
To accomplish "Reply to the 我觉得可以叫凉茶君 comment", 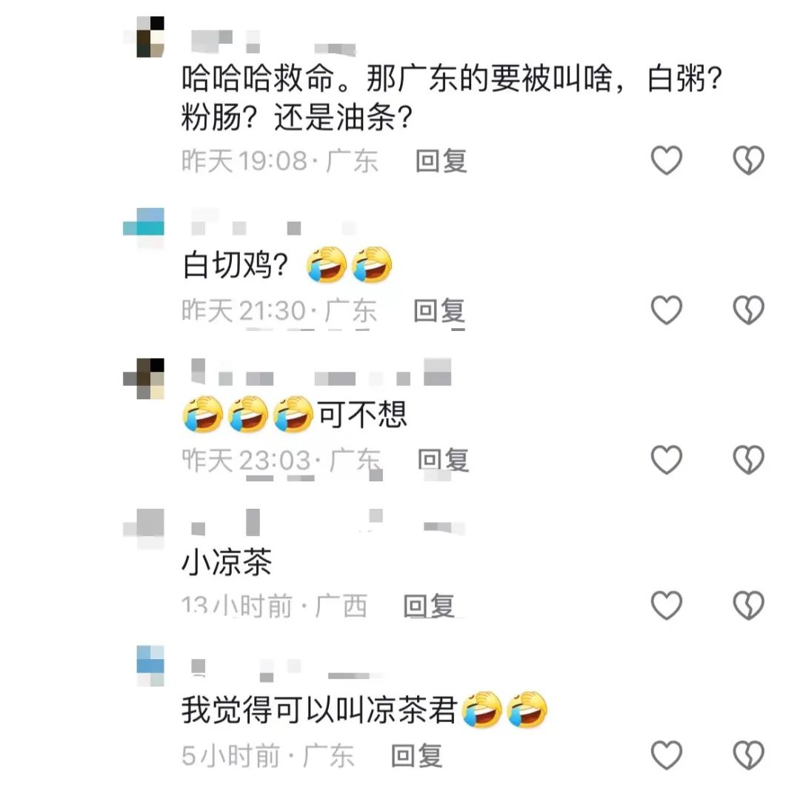I will pos(417,756).
